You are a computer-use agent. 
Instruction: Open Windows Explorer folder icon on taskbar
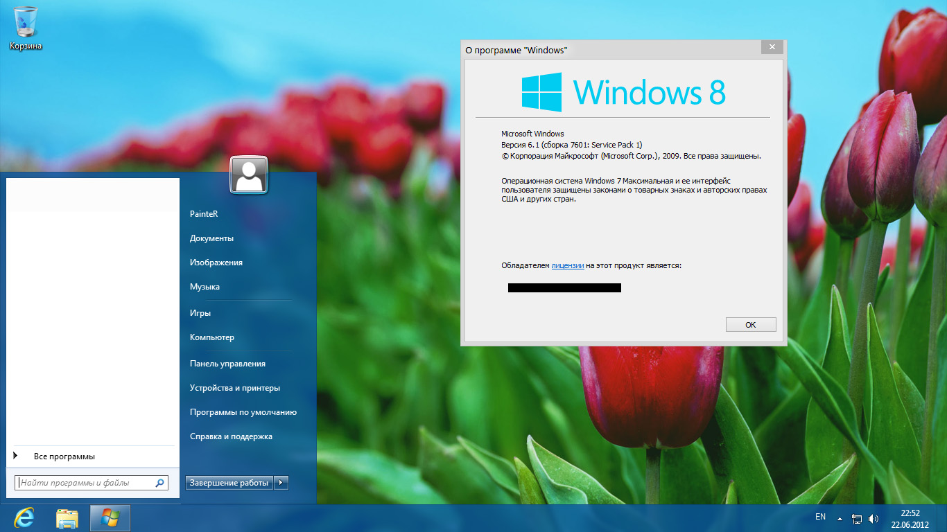pyautogui.click(x=67, y=518)
